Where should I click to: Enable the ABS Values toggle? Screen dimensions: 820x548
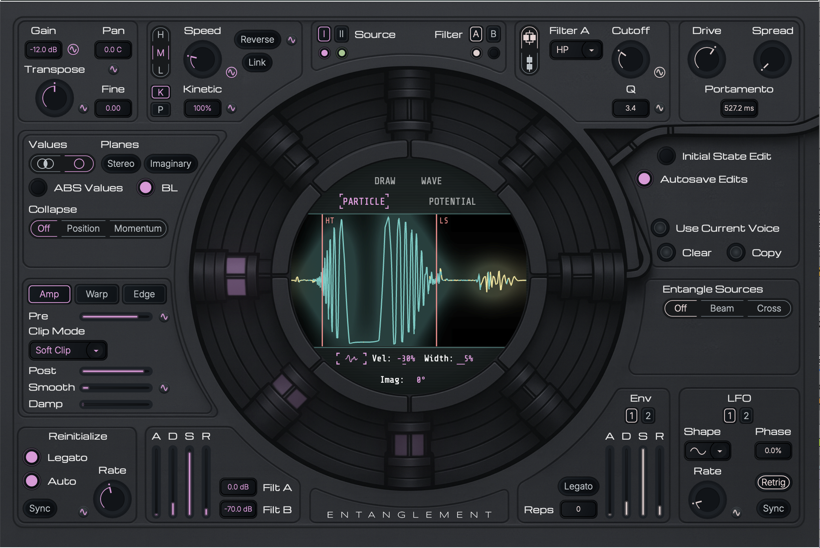click(x=38, y=188)
